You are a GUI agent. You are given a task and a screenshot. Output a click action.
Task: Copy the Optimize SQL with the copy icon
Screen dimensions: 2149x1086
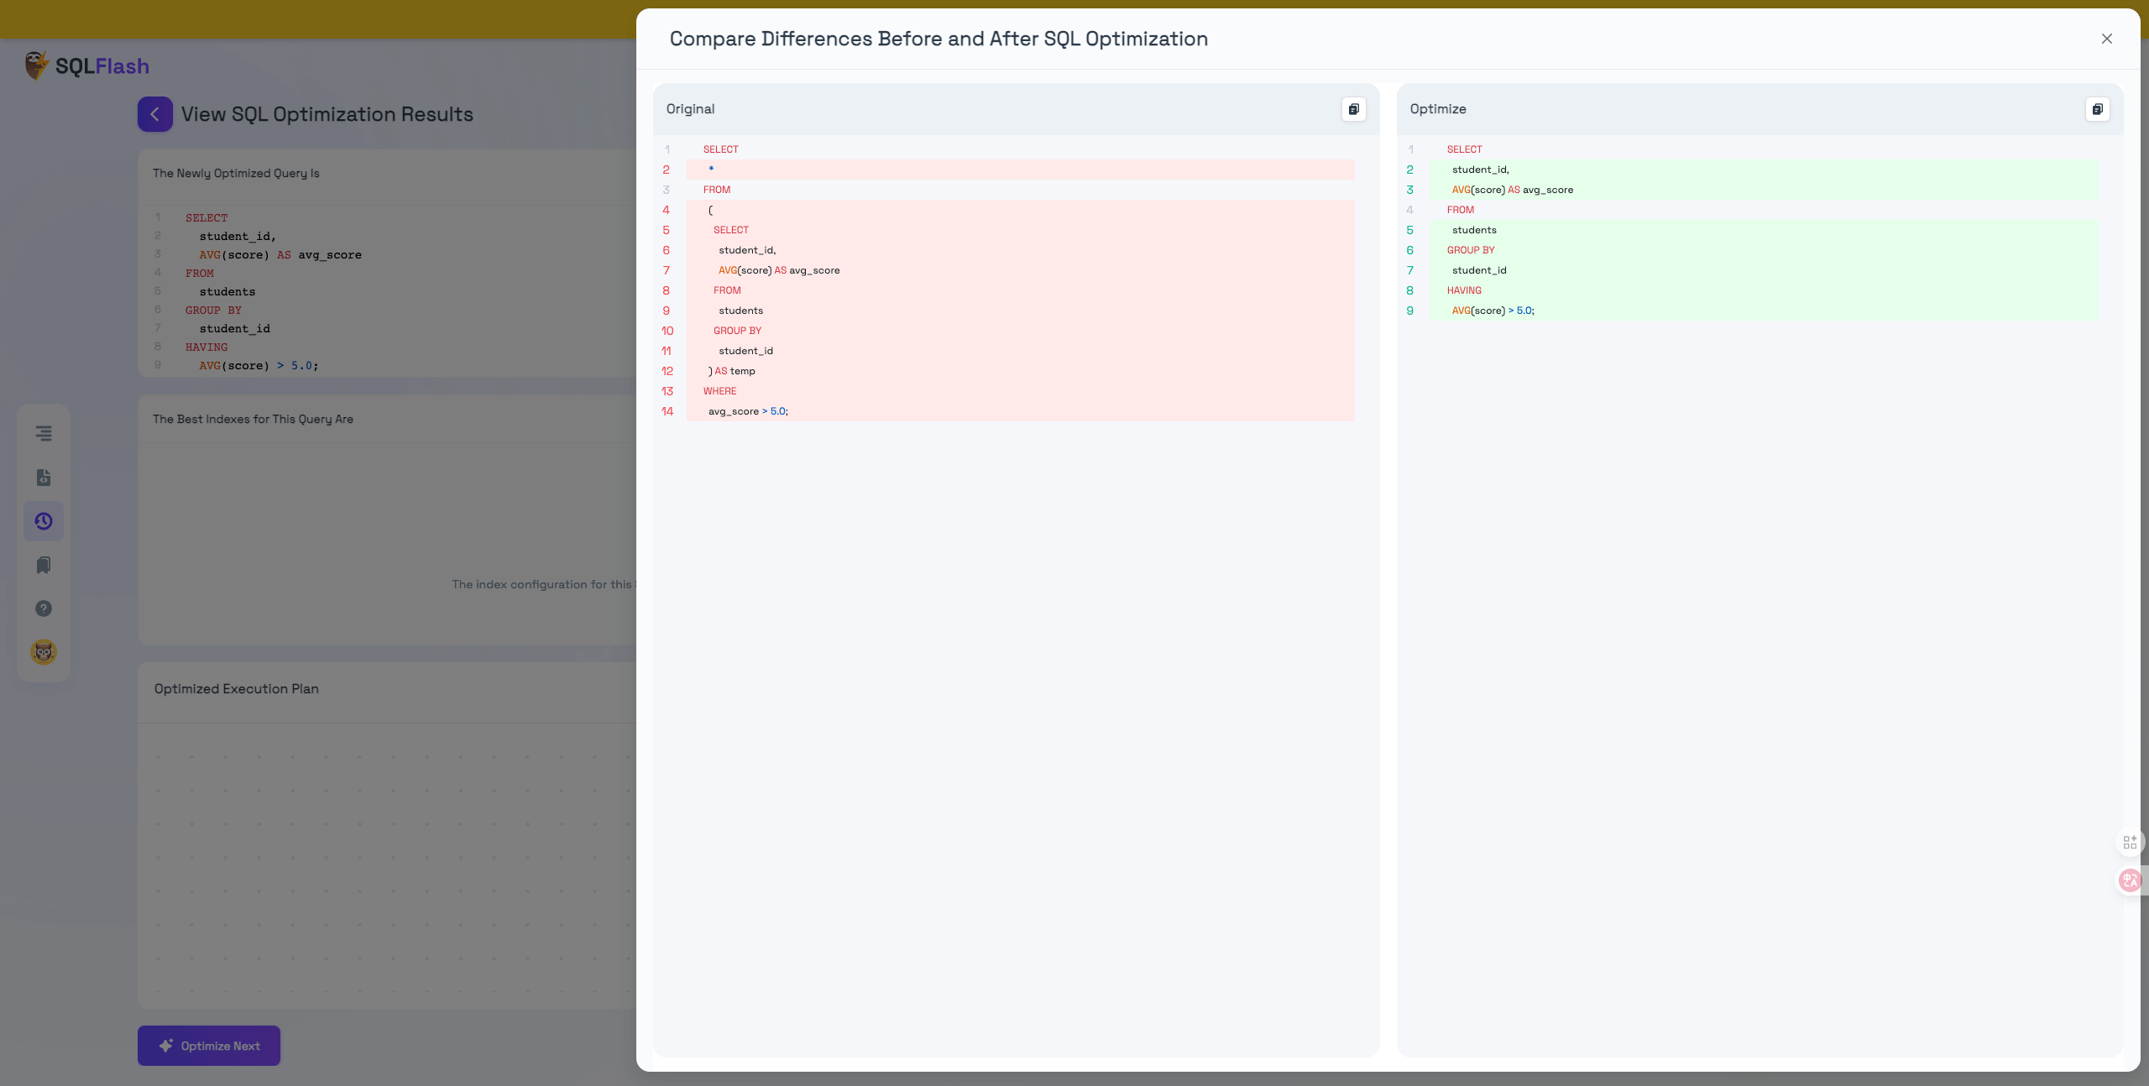[2096, 109]
